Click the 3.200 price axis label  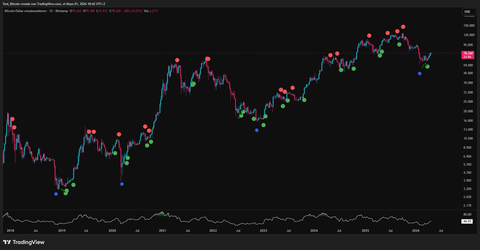pos(467,189)
